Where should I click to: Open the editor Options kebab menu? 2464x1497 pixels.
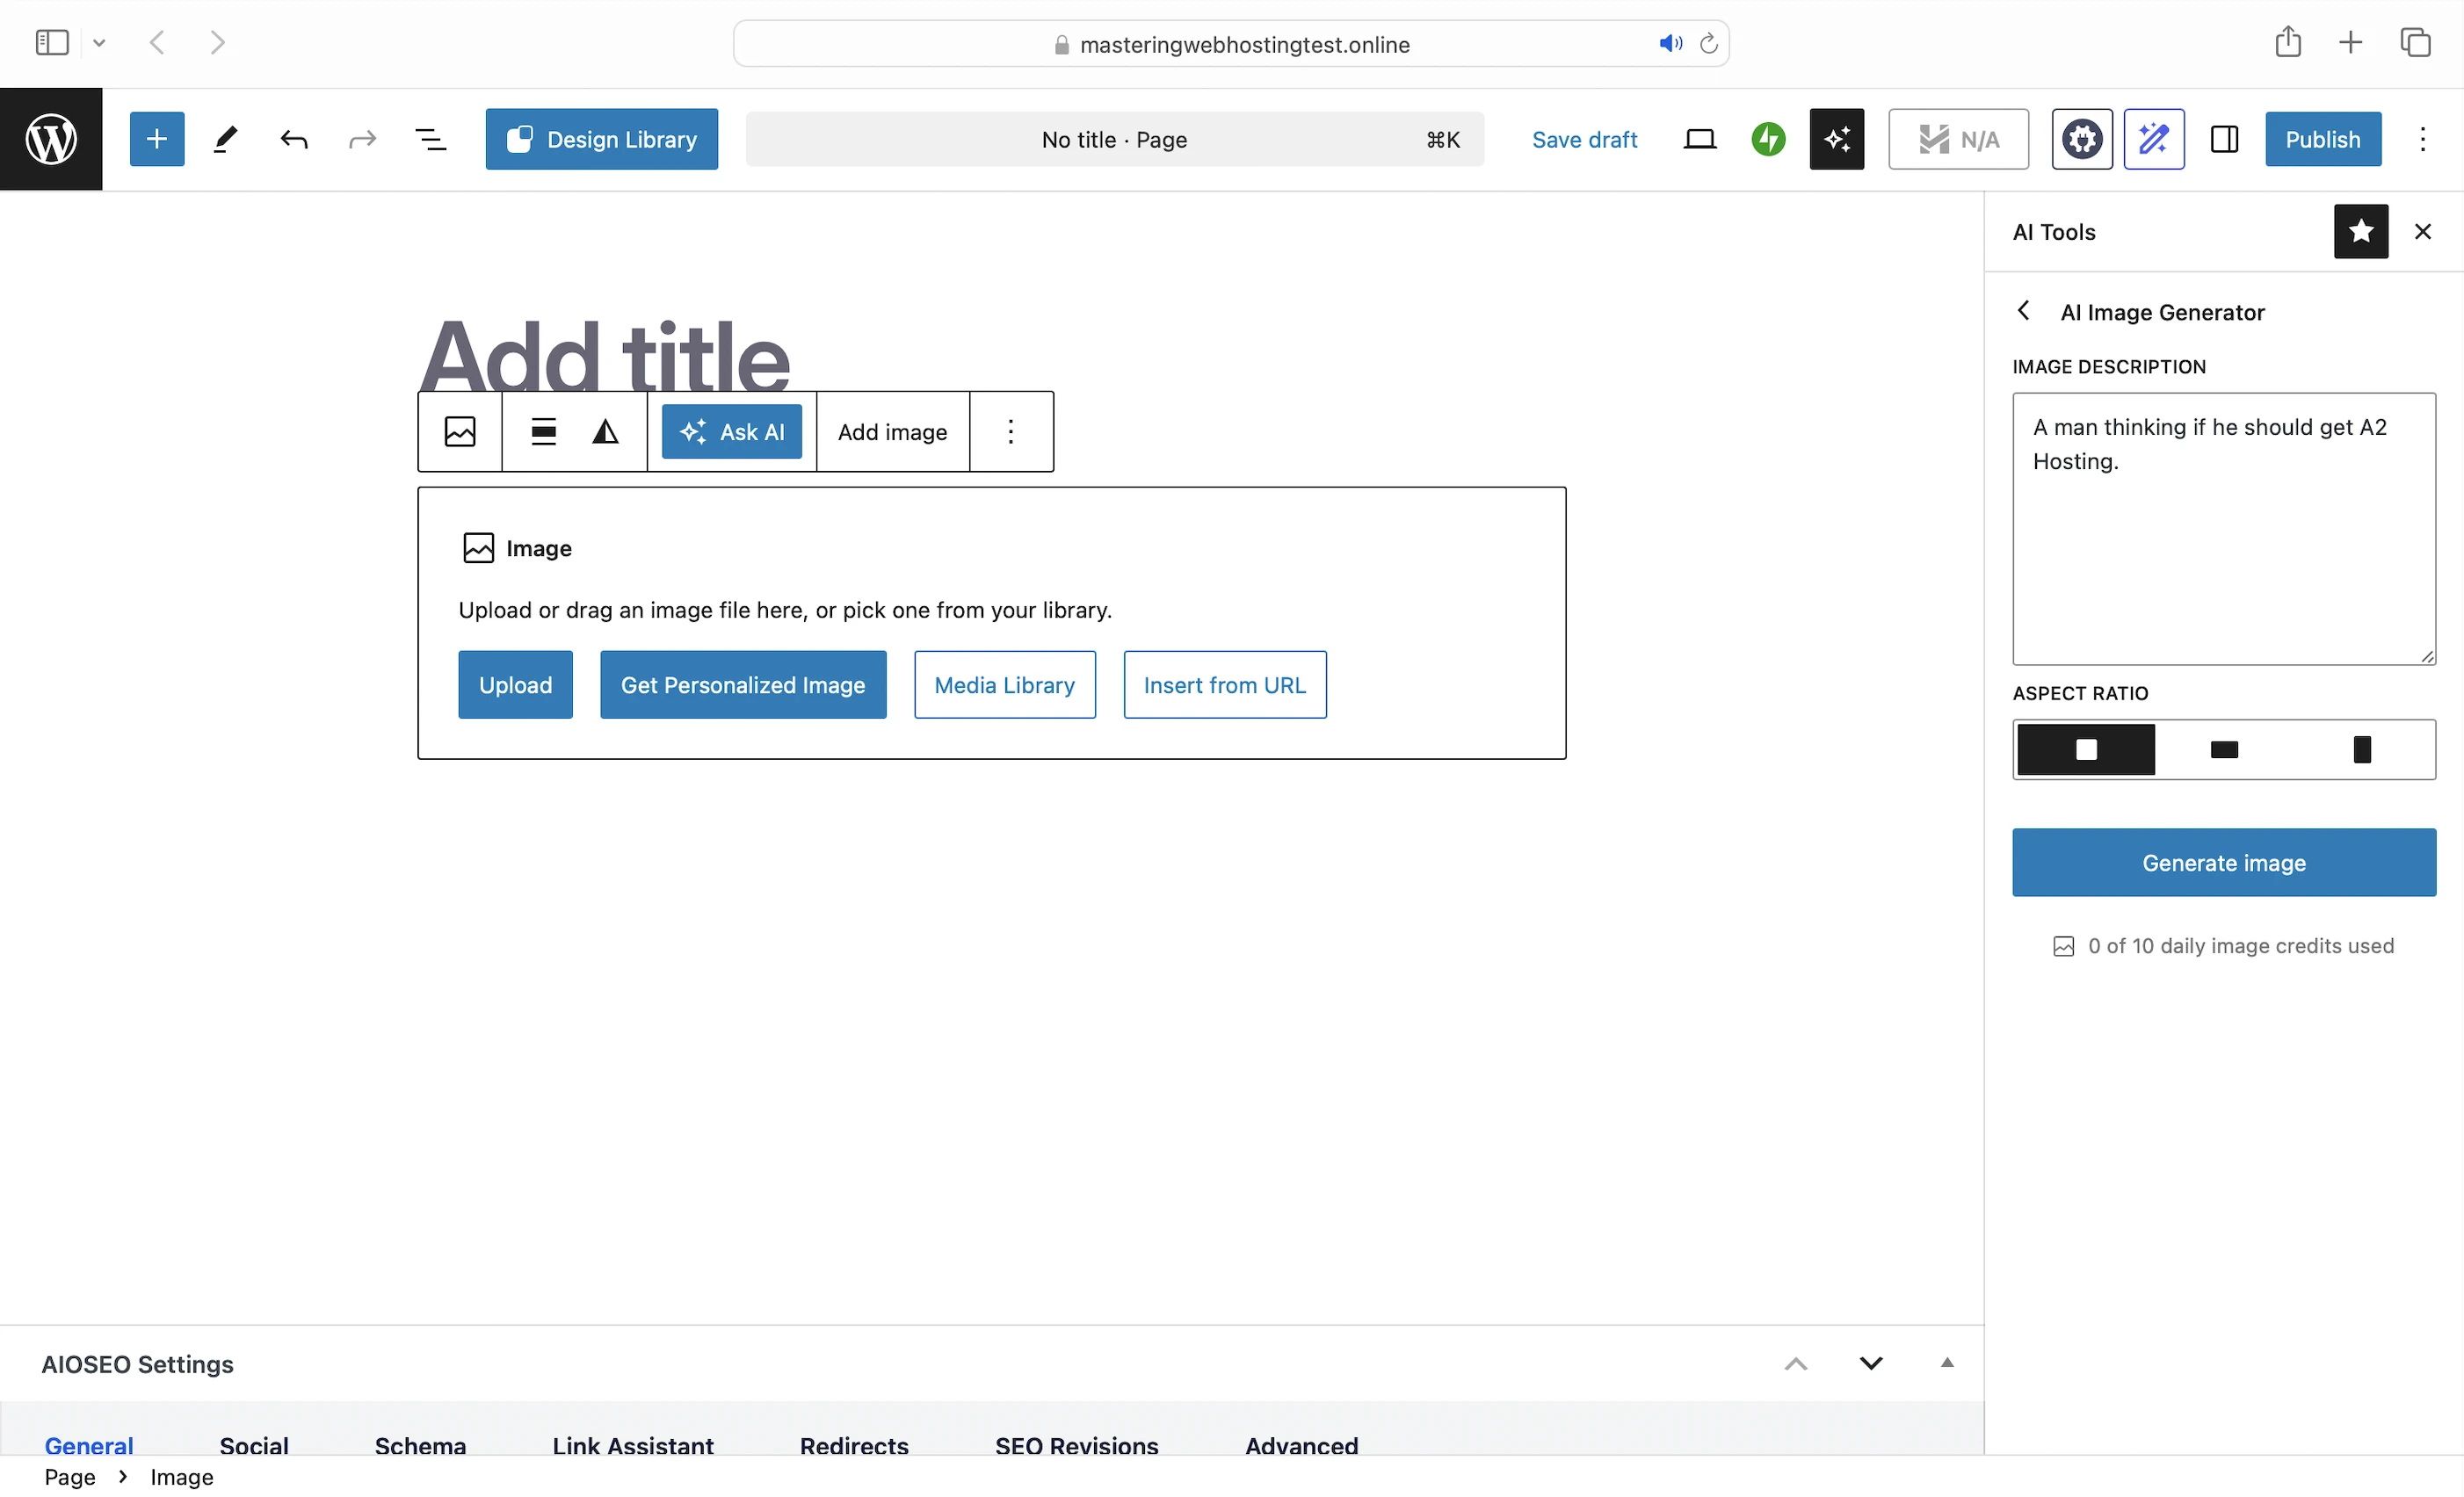coord(2422,139)
